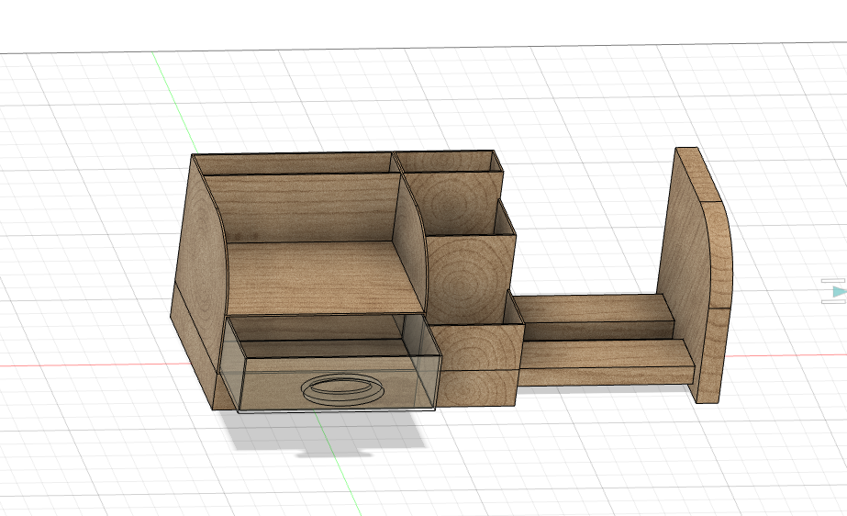The width and height of the screenshot is (847, 516).
Task: Select the base block under the front pen holder
Action: [476, 388]
